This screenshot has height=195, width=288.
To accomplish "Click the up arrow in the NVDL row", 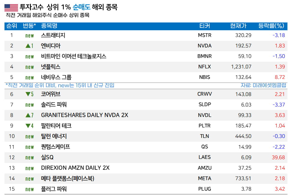I will 28,115.
